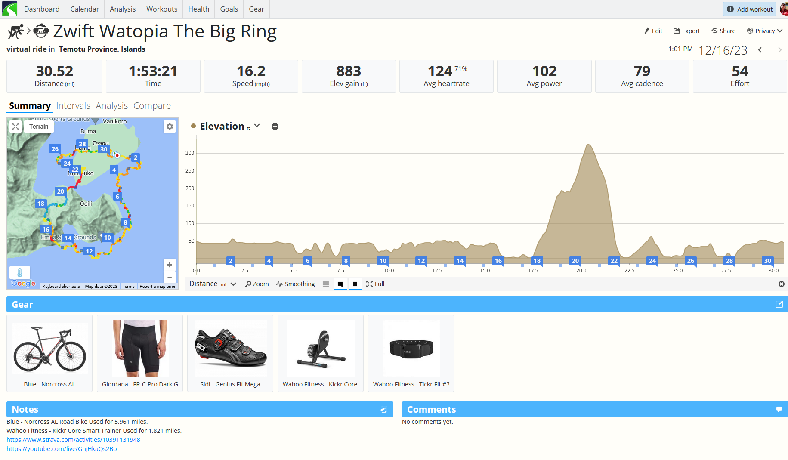Click the Temotu Province, Islands location
Screen dimensions: 788x460
102,49
